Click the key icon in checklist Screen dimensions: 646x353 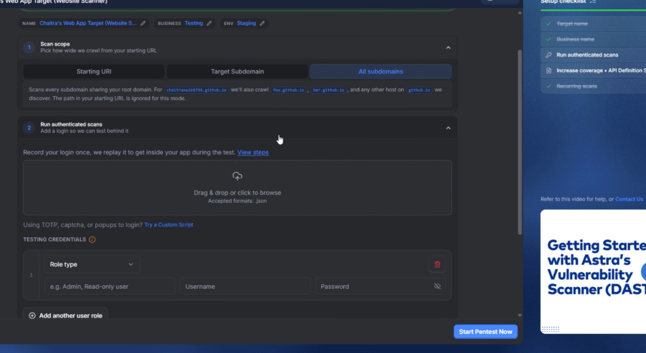[x=549, y=55]
